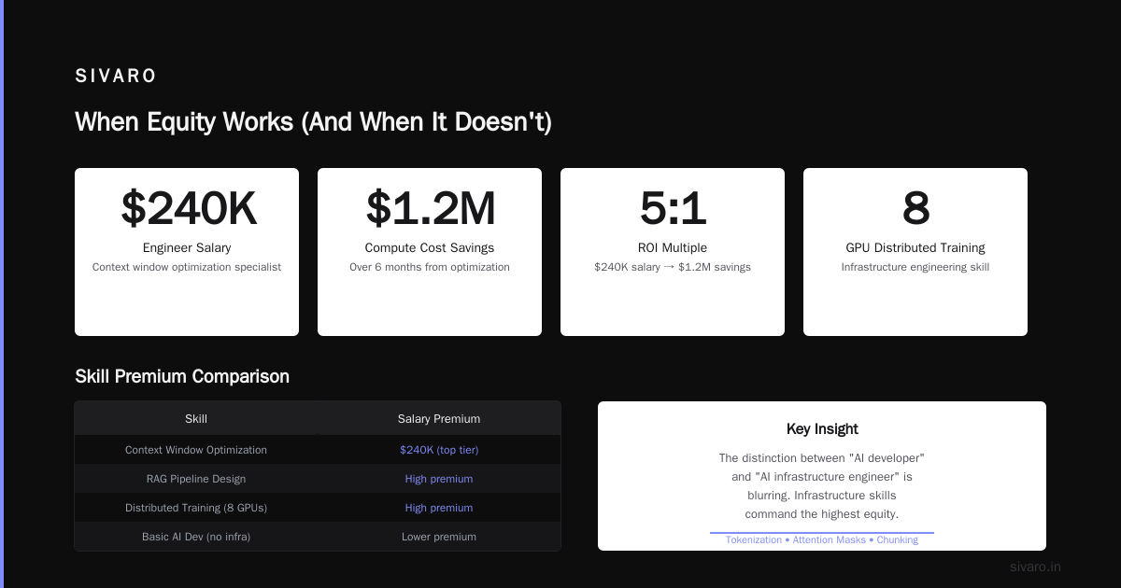
Task: Click 'Tokenization • Attention Masks • Chunking' footer text
Action: (822, 539)
